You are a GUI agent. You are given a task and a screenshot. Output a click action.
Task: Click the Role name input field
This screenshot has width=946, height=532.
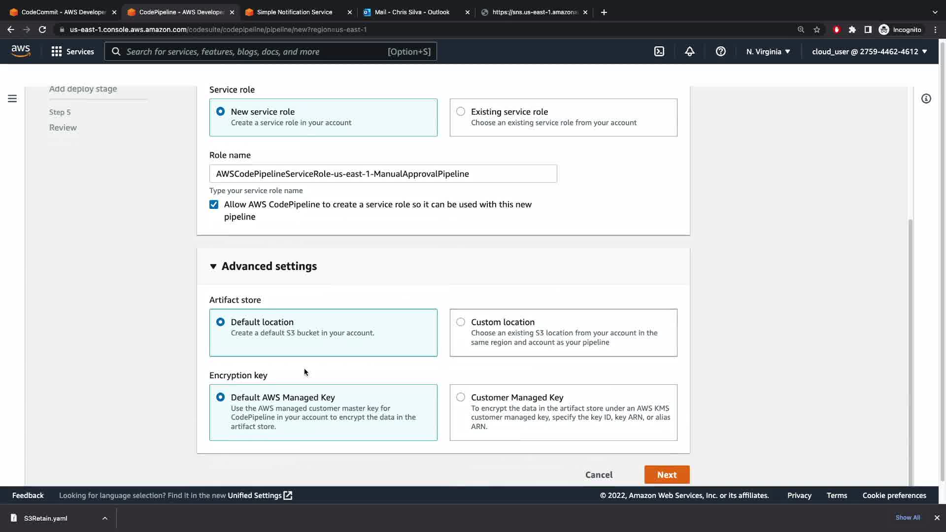click(383, 173)
